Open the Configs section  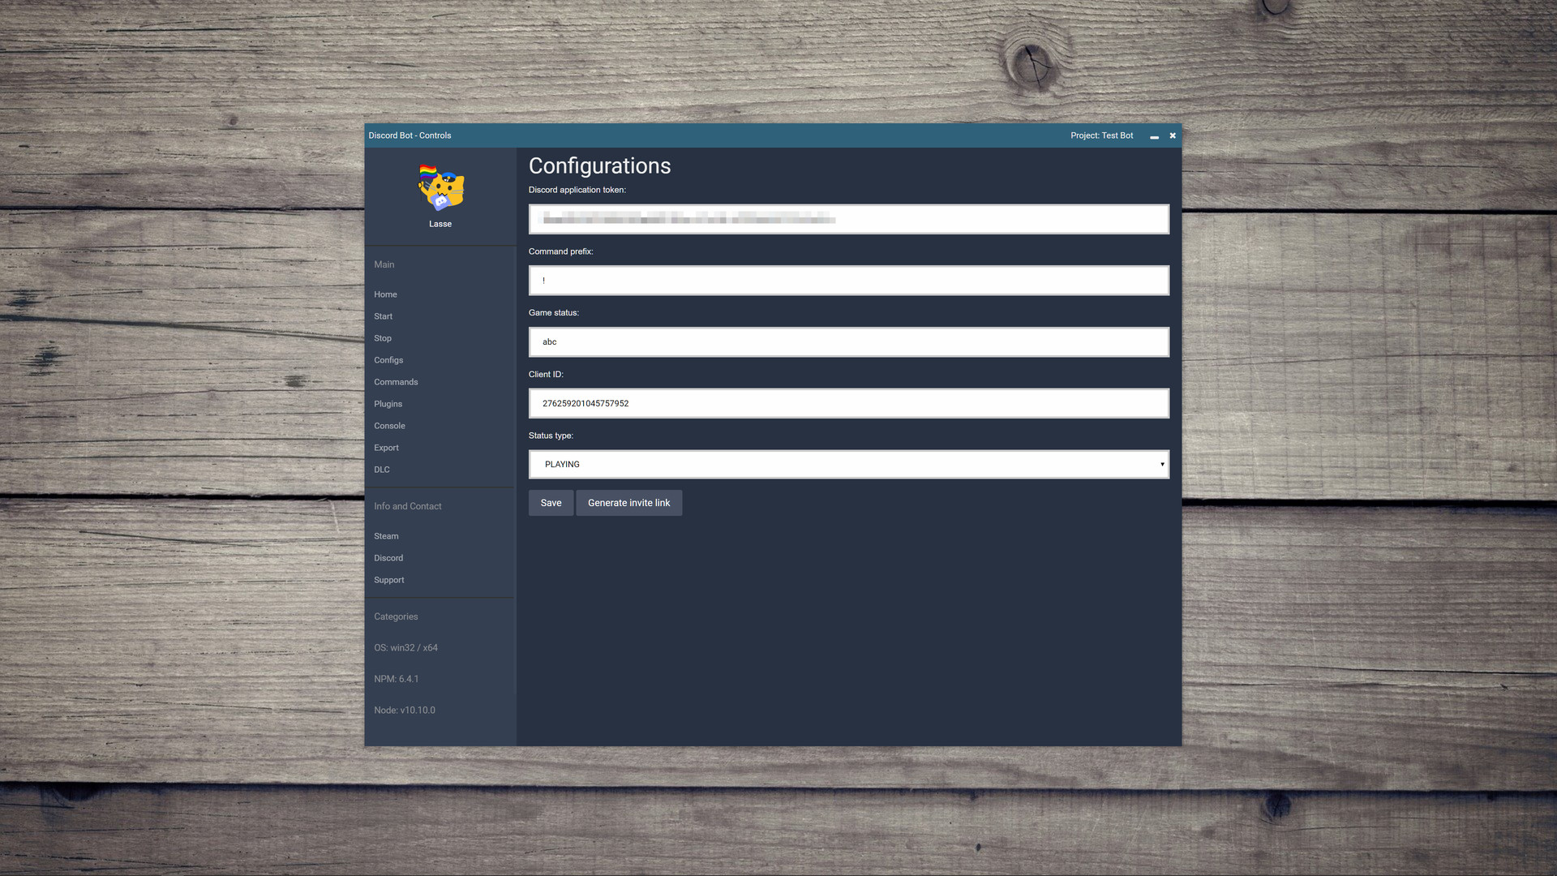(x=388, y=359)
